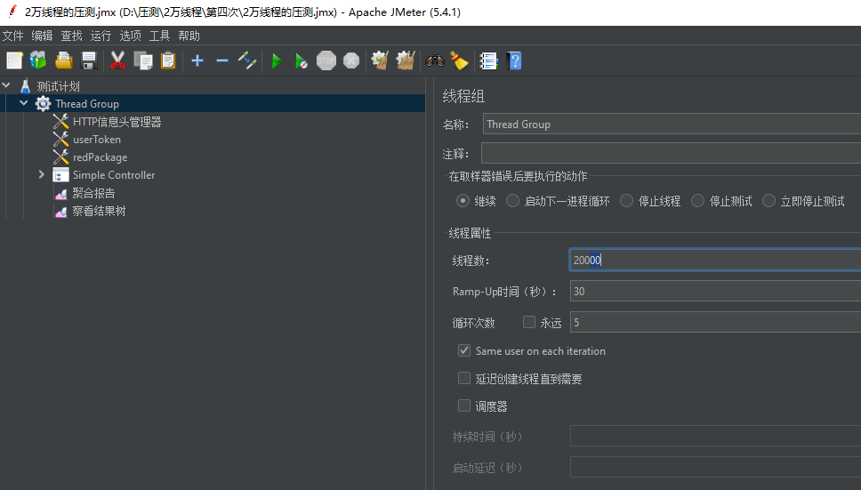Select redPackage element in tree

tap(100, 157)
